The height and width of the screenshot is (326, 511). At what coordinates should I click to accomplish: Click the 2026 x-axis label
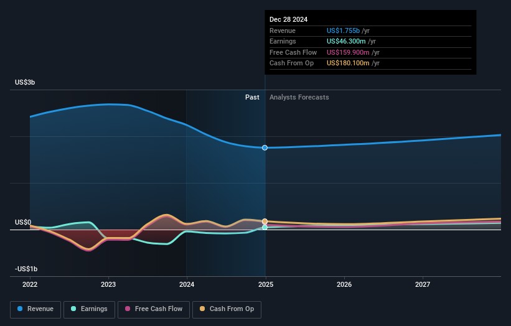point(344,284)
